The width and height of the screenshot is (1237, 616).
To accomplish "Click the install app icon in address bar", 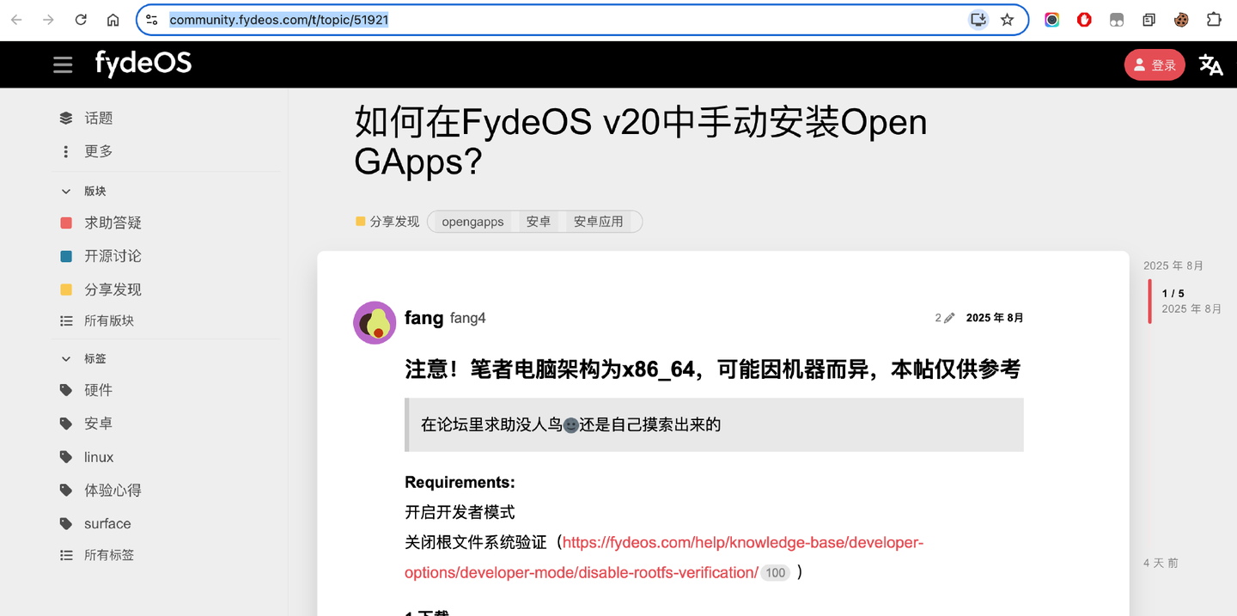I will (978, 20).
